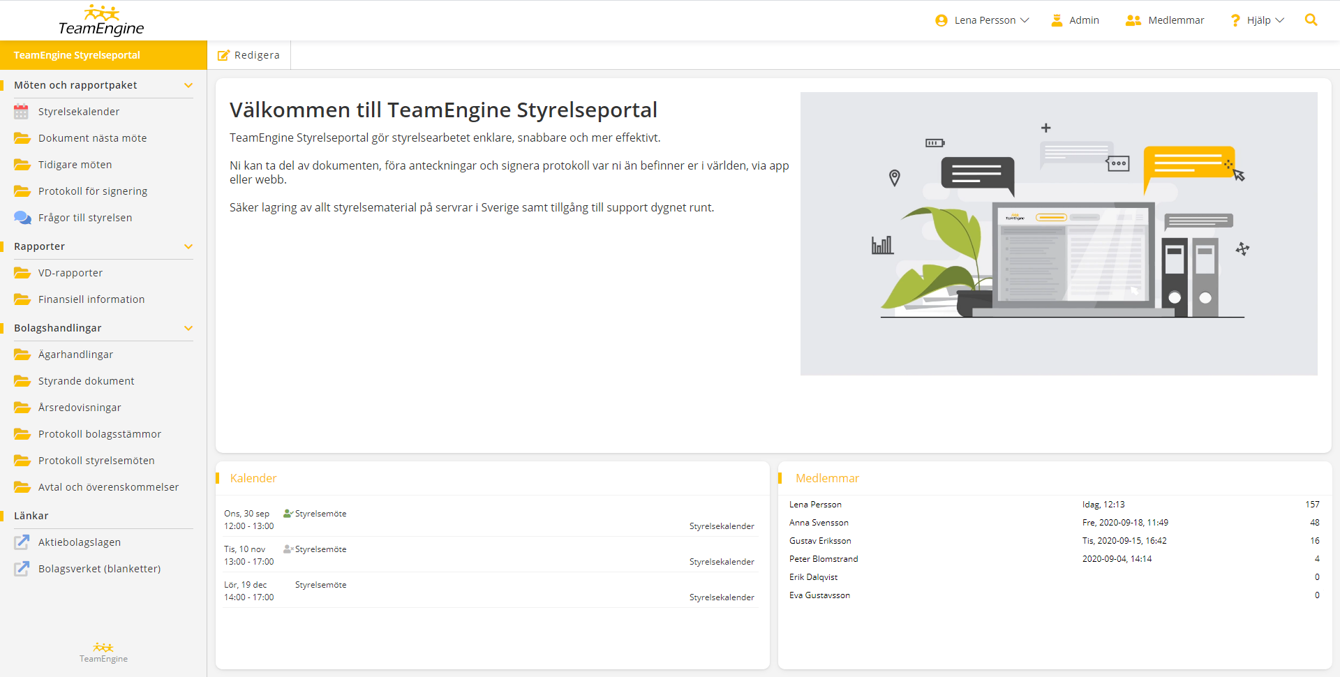Click the Aktiebolagslagen external link icon
This screenshot has height=677, width=1340.
pos(22,542)
